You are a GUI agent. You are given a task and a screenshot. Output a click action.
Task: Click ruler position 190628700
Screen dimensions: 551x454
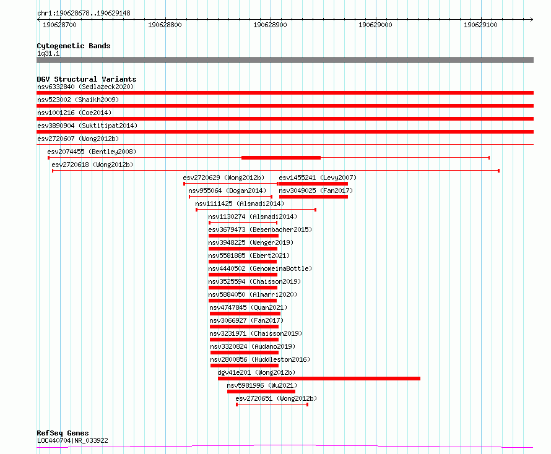pos(59,25)
